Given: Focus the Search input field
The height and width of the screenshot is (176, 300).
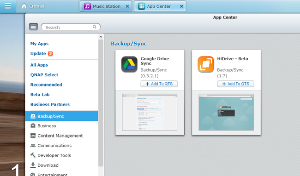Looking at the screenshot, I should [x=71, y=27].
